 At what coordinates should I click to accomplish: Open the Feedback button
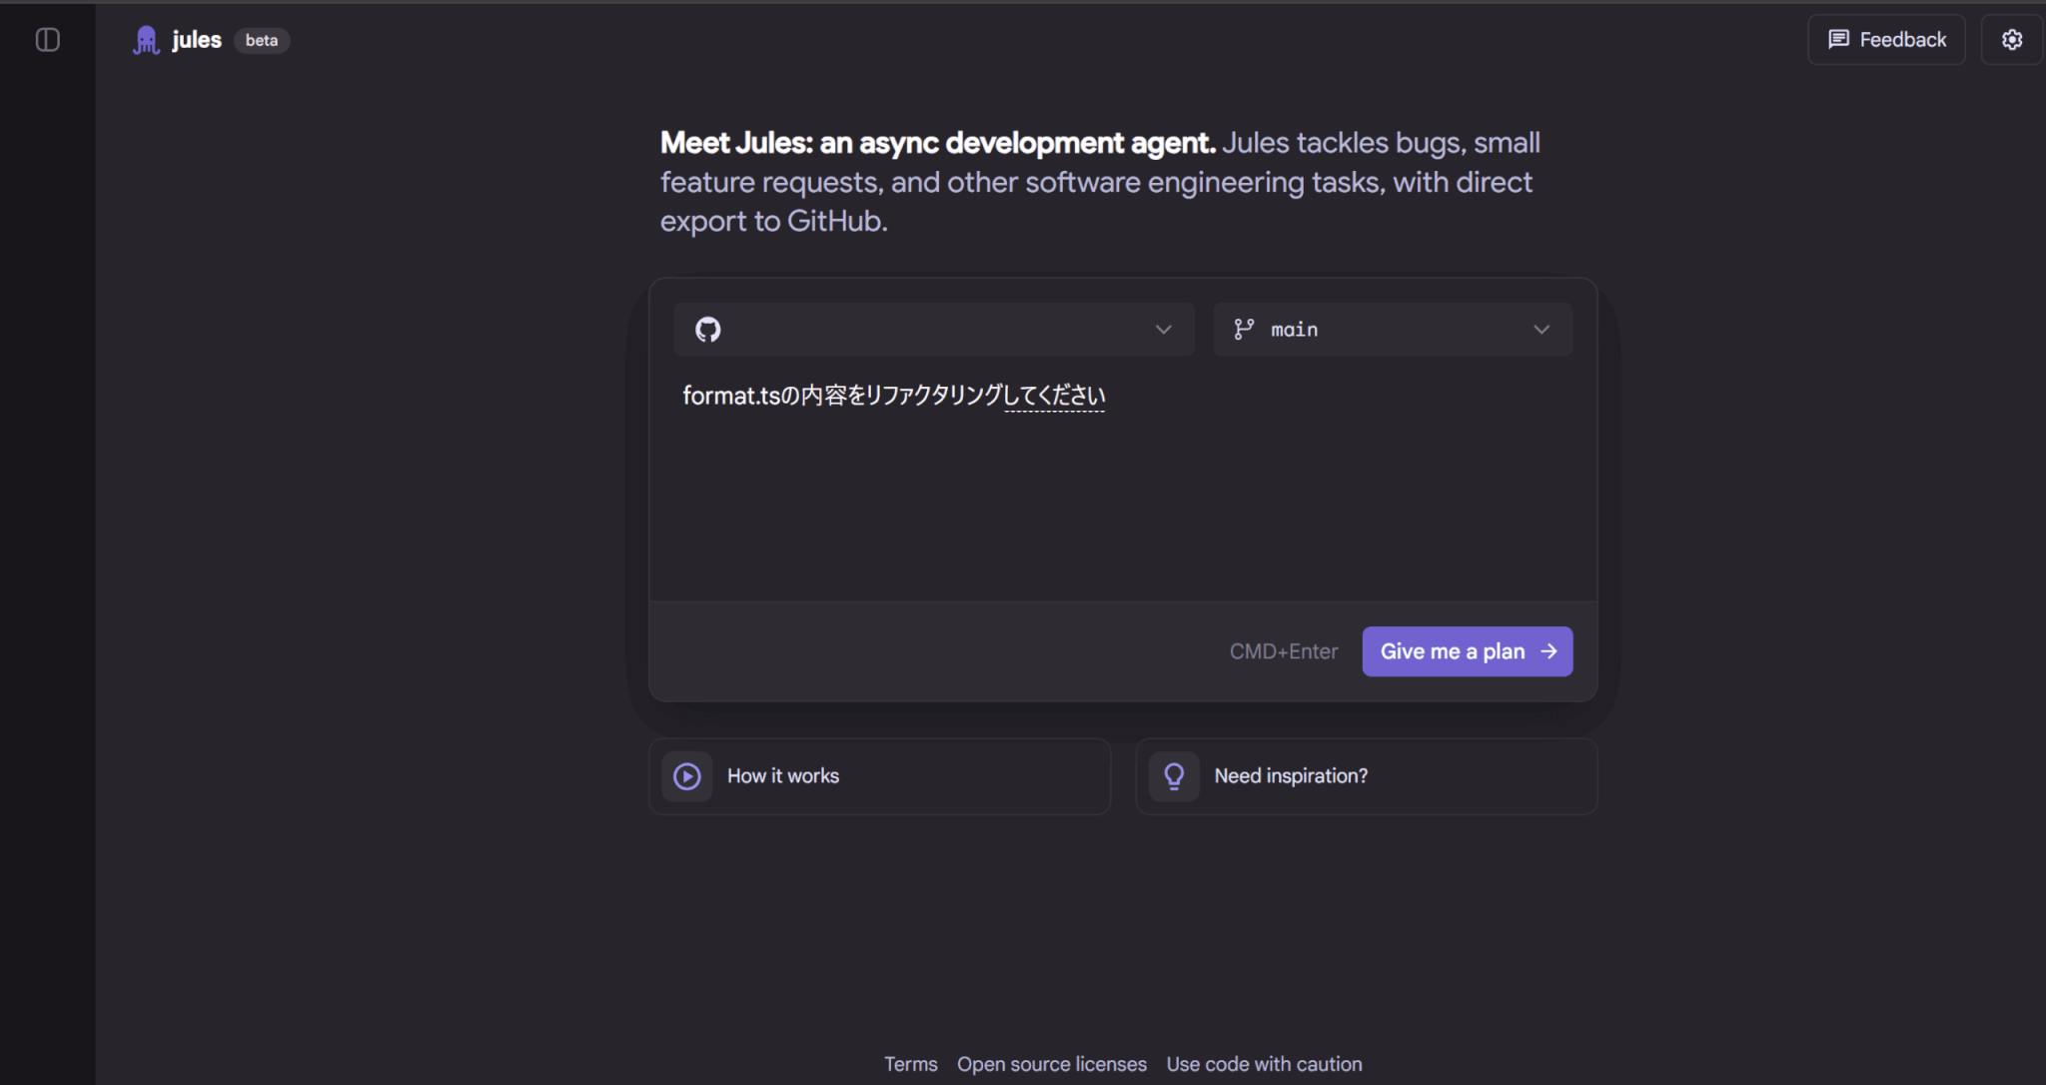[1886, 40]
